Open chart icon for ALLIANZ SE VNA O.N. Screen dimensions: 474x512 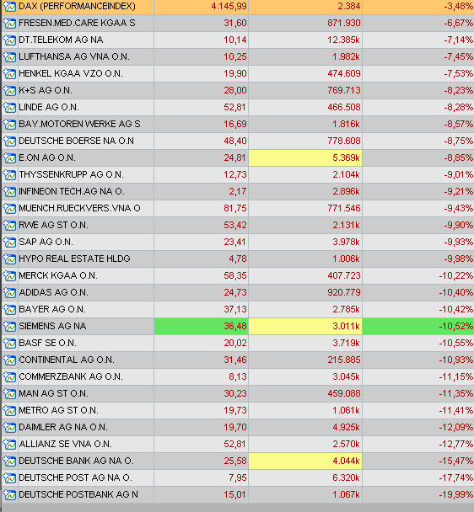pyautogui.click(x=10, y=444)
